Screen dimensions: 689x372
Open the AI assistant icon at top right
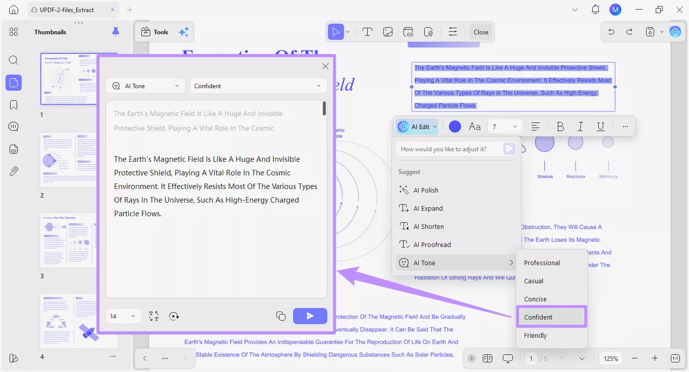675,32
